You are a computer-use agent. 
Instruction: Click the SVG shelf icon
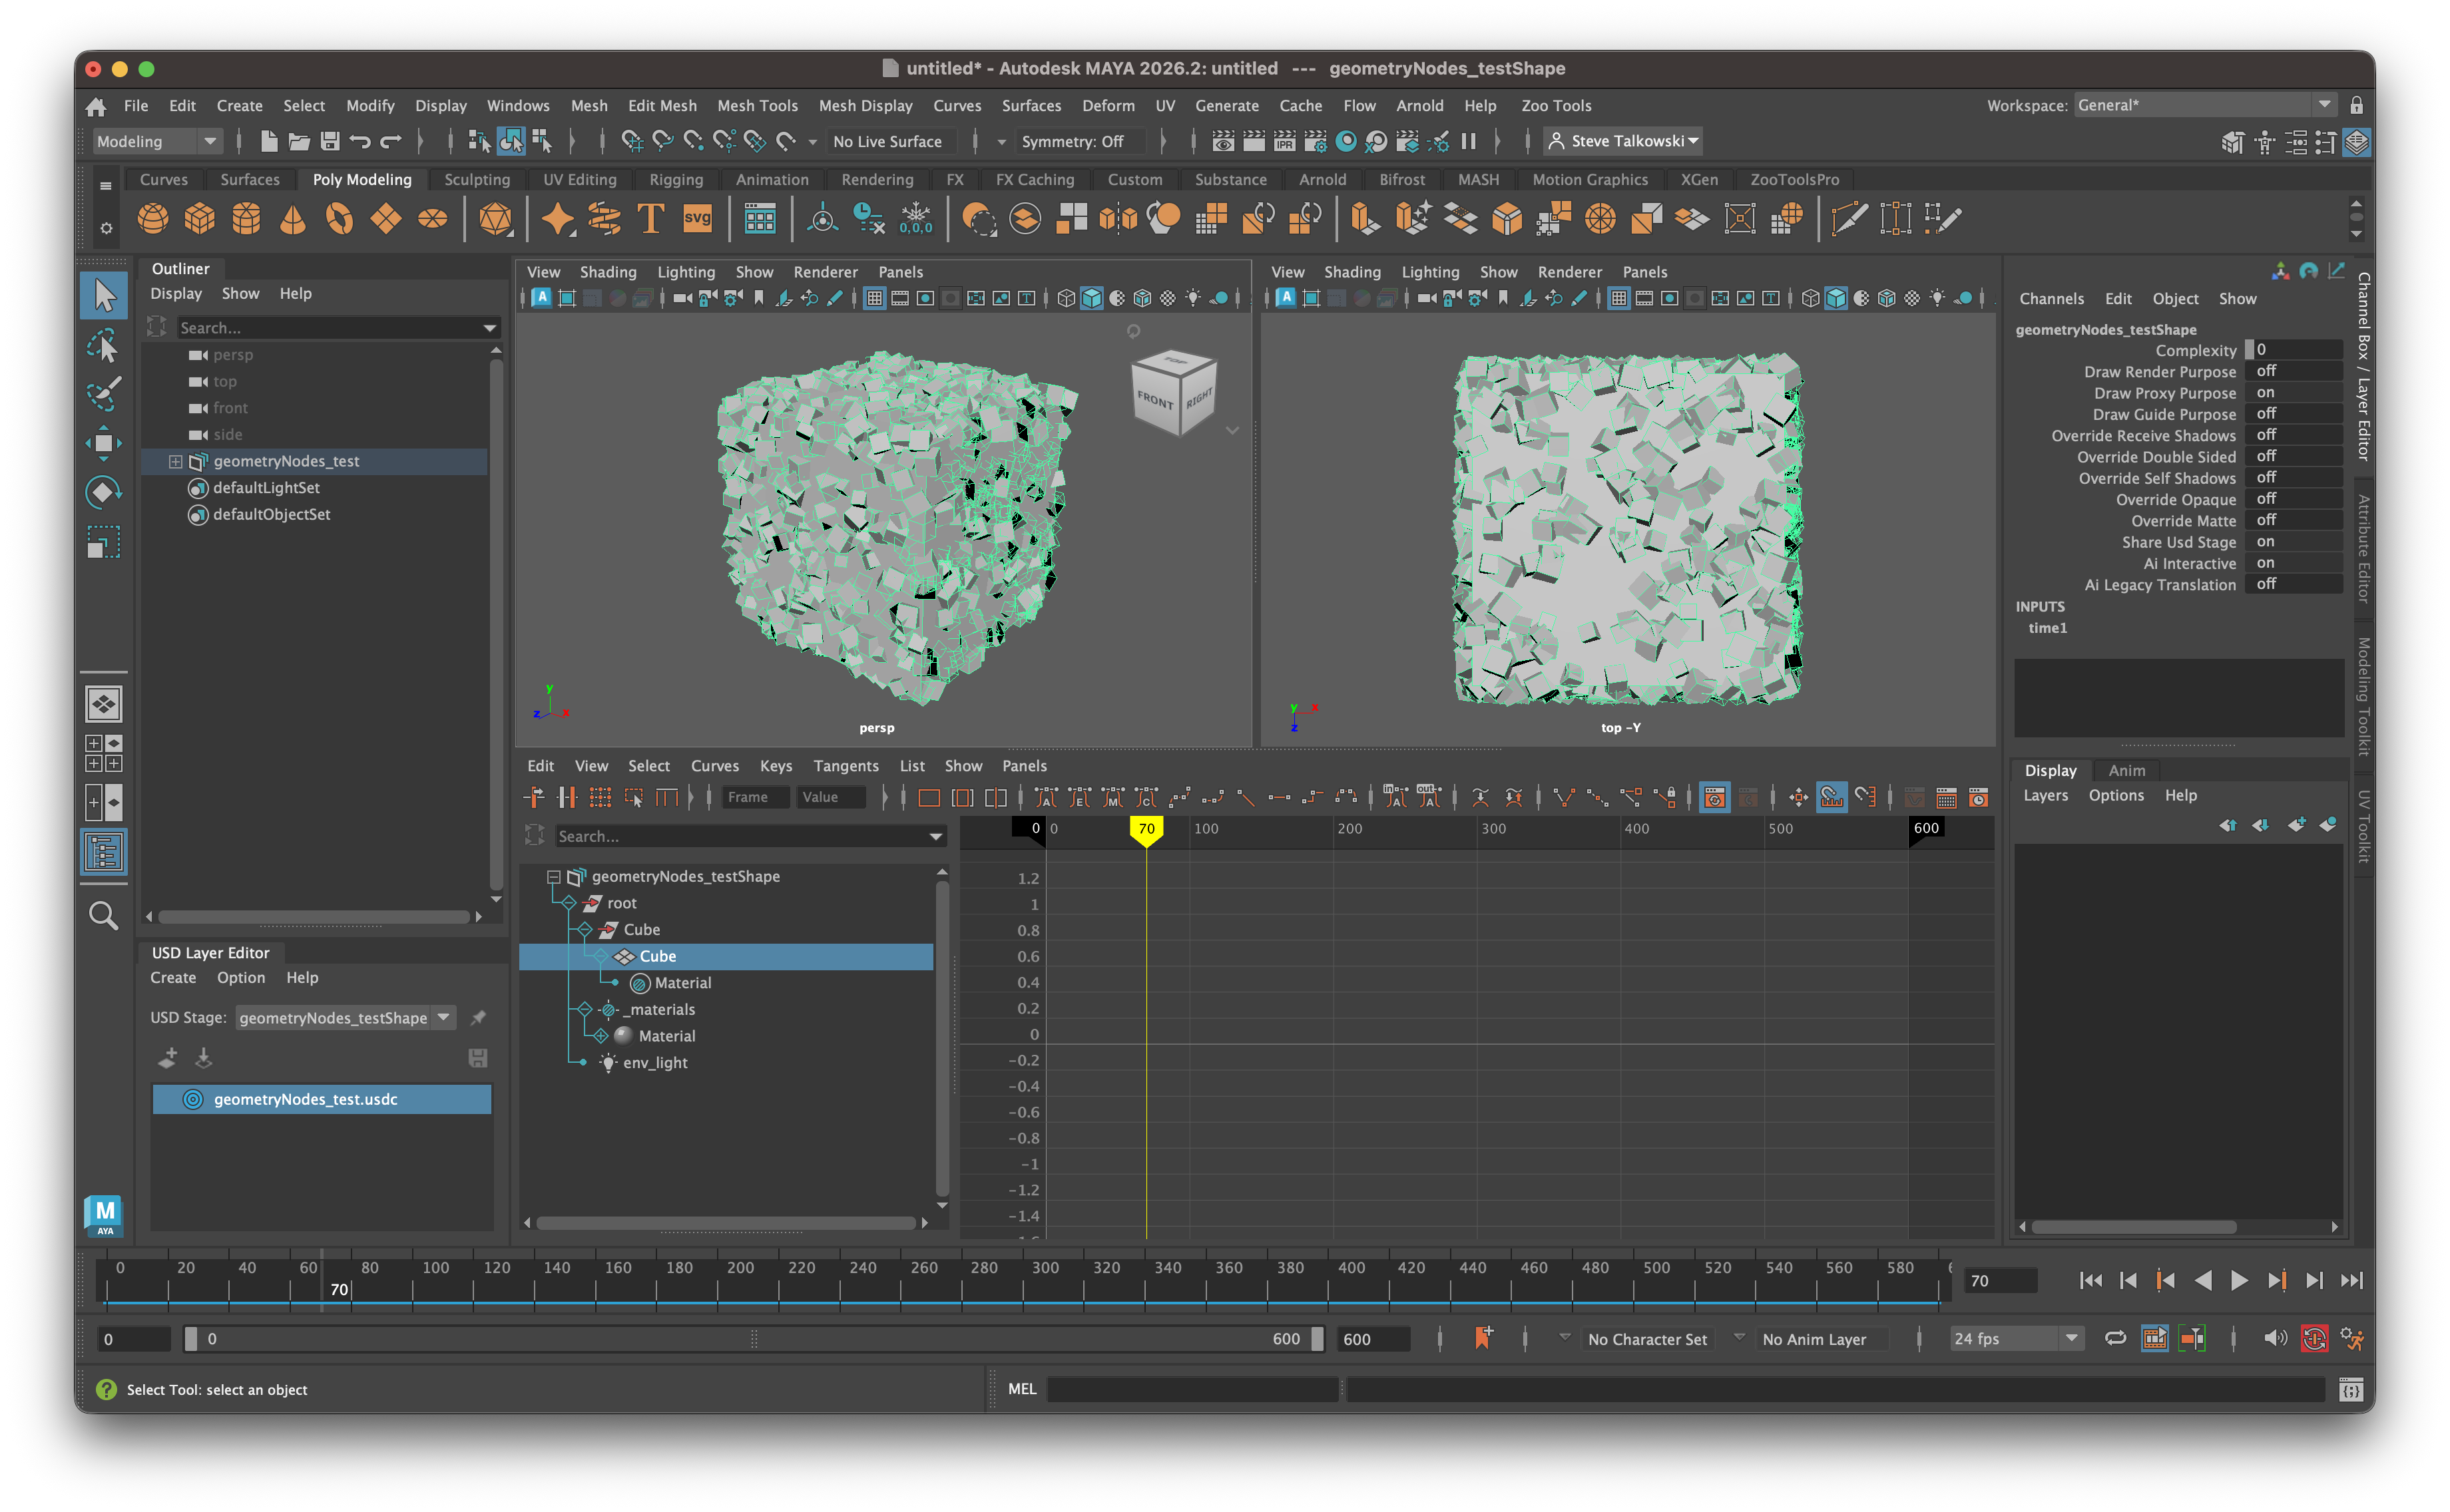click(697, 218)
